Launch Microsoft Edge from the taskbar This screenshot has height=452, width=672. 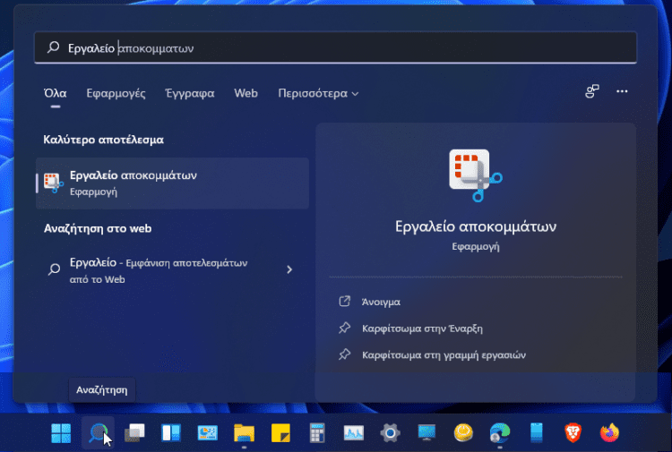pyautogui.click(x=500, y=433)
